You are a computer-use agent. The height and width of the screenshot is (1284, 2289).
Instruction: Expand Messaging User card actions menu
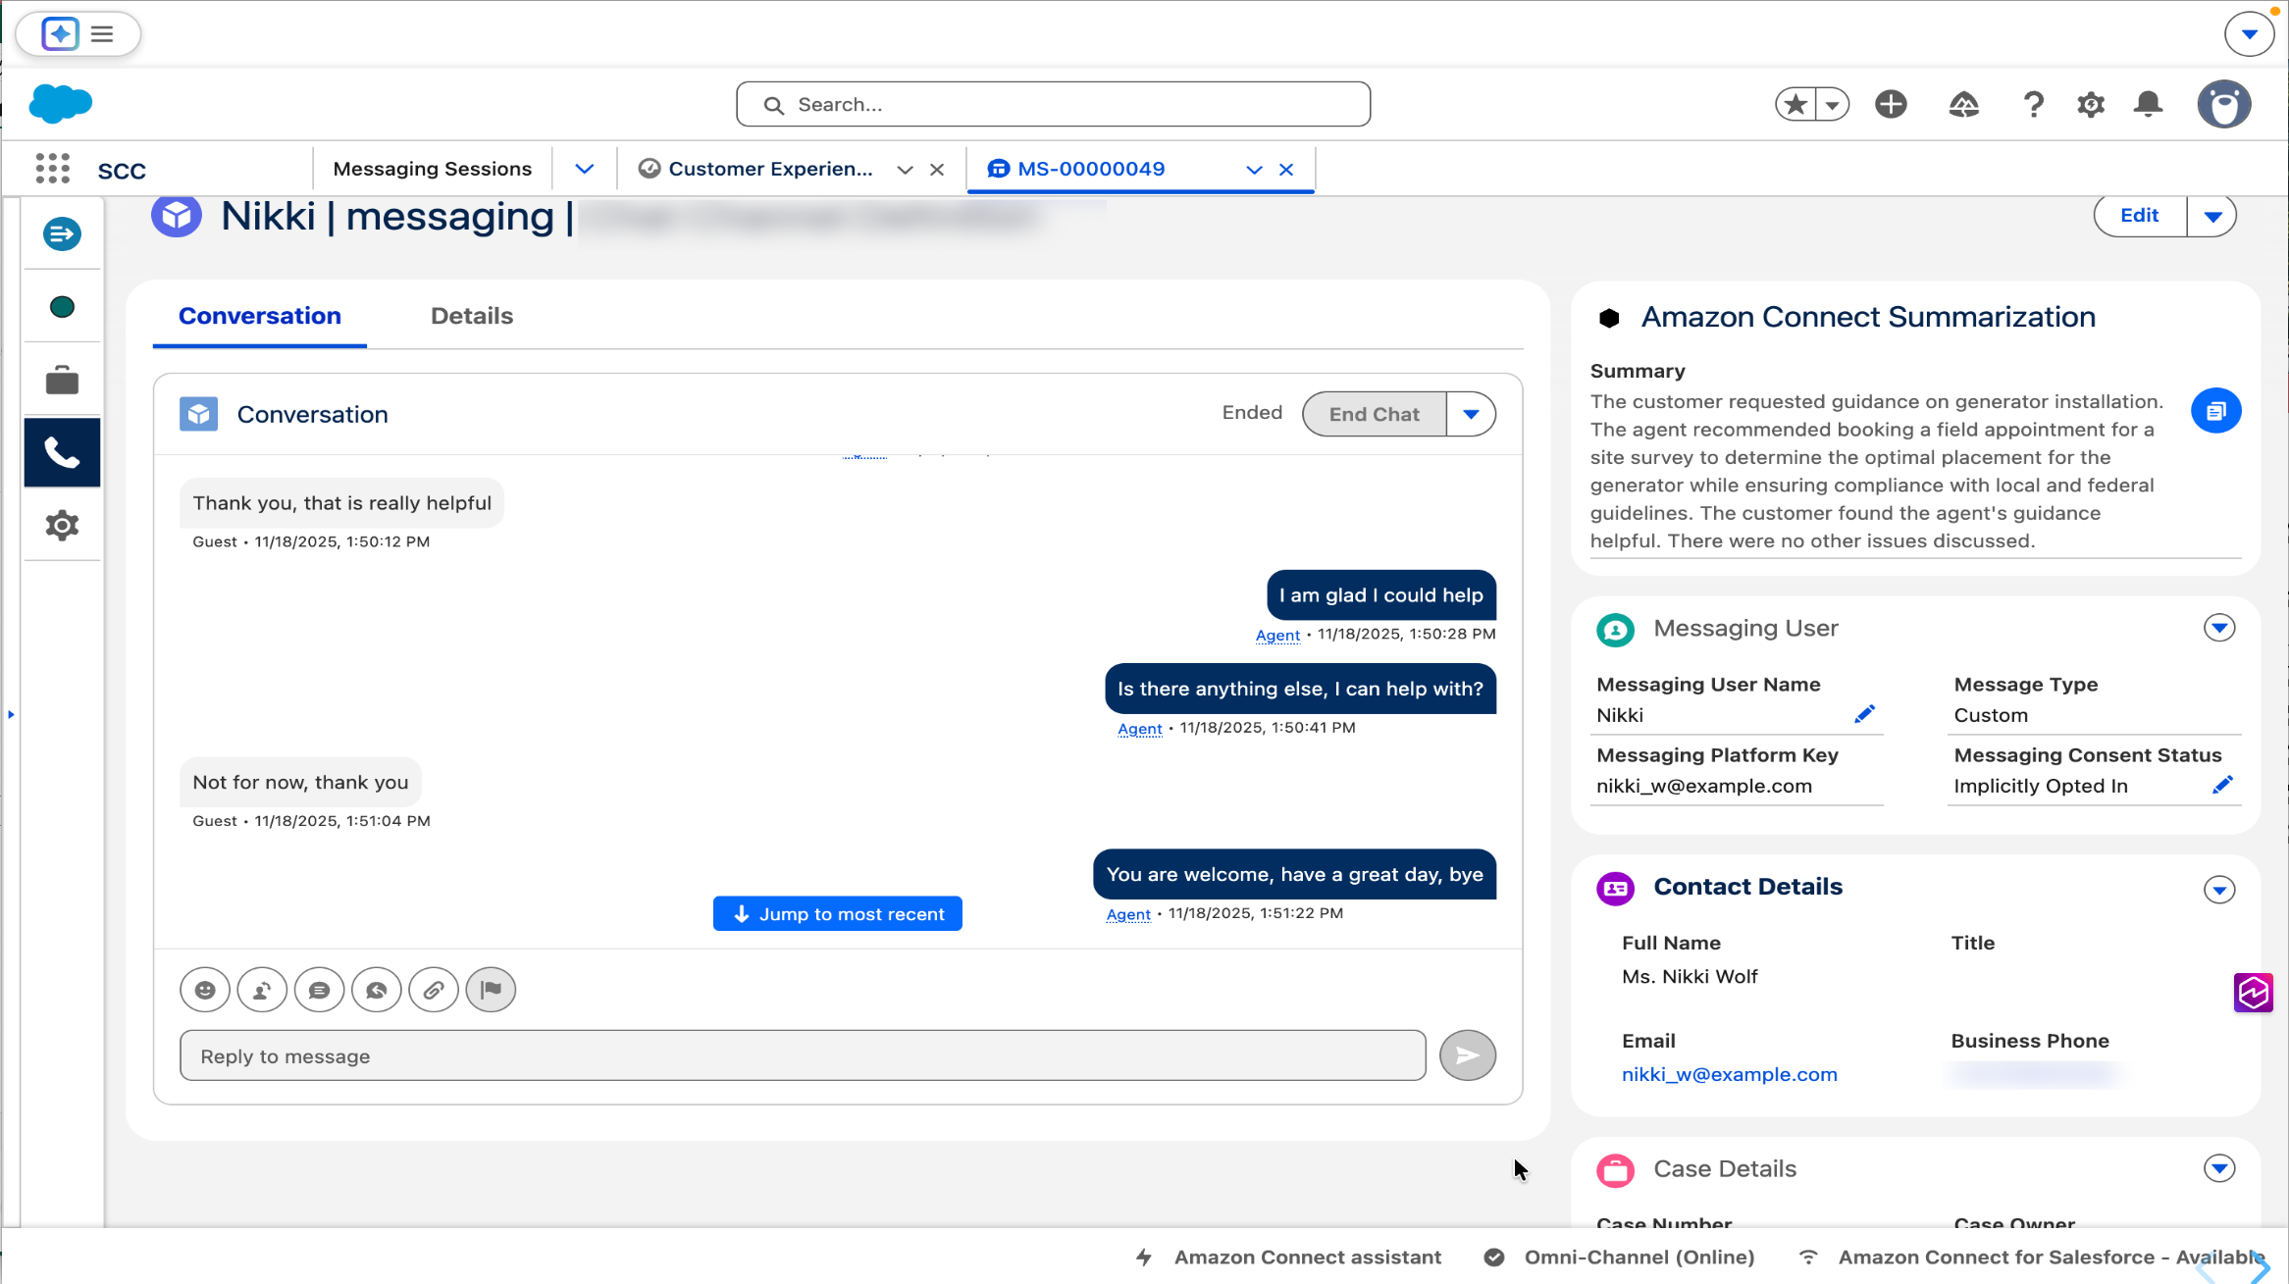[x=2219, y=628]
